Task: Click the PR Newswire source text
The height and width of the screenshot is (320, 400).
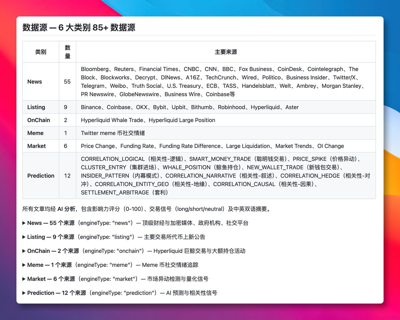Action: coord(97,94)
